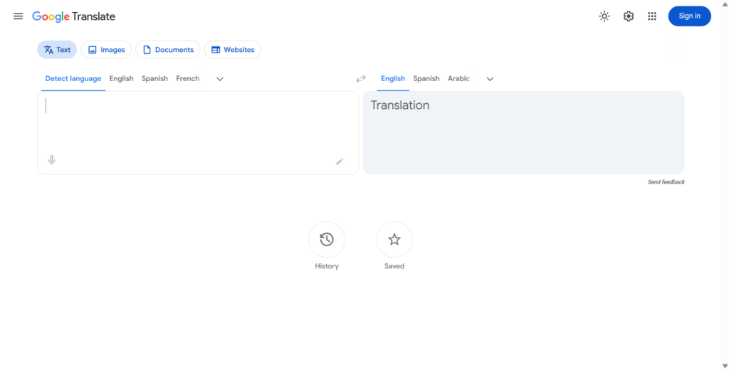Select Detect language as source

click(x=73, y=78)
